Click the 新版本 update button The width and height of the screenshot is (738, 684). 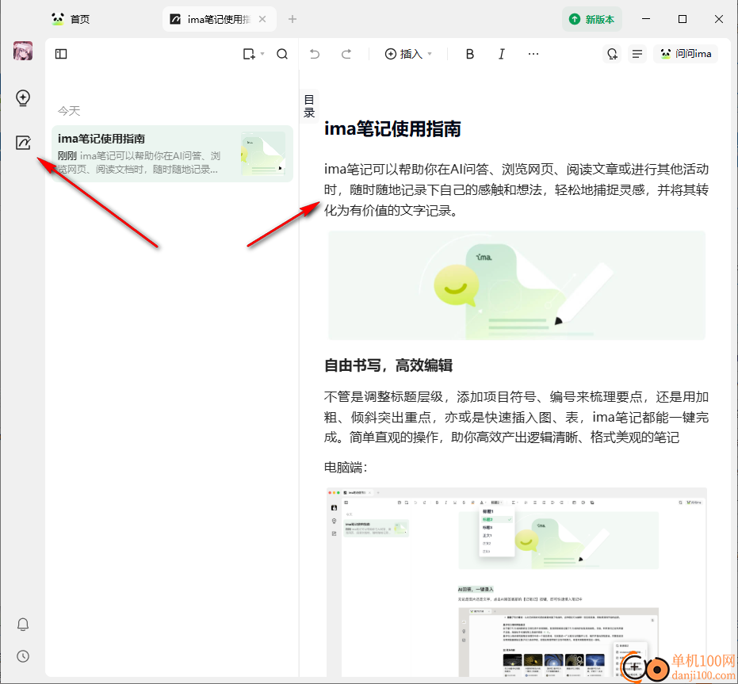[592, 19]
